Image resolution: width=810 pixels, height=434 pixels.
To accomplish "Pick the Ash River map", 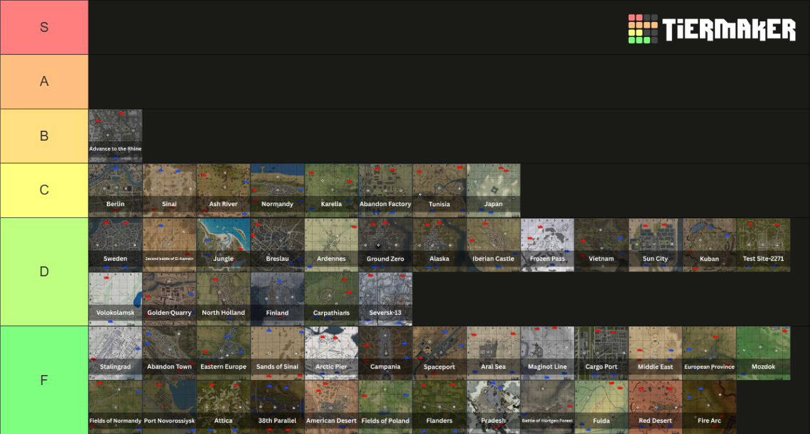I will [223, 190].
